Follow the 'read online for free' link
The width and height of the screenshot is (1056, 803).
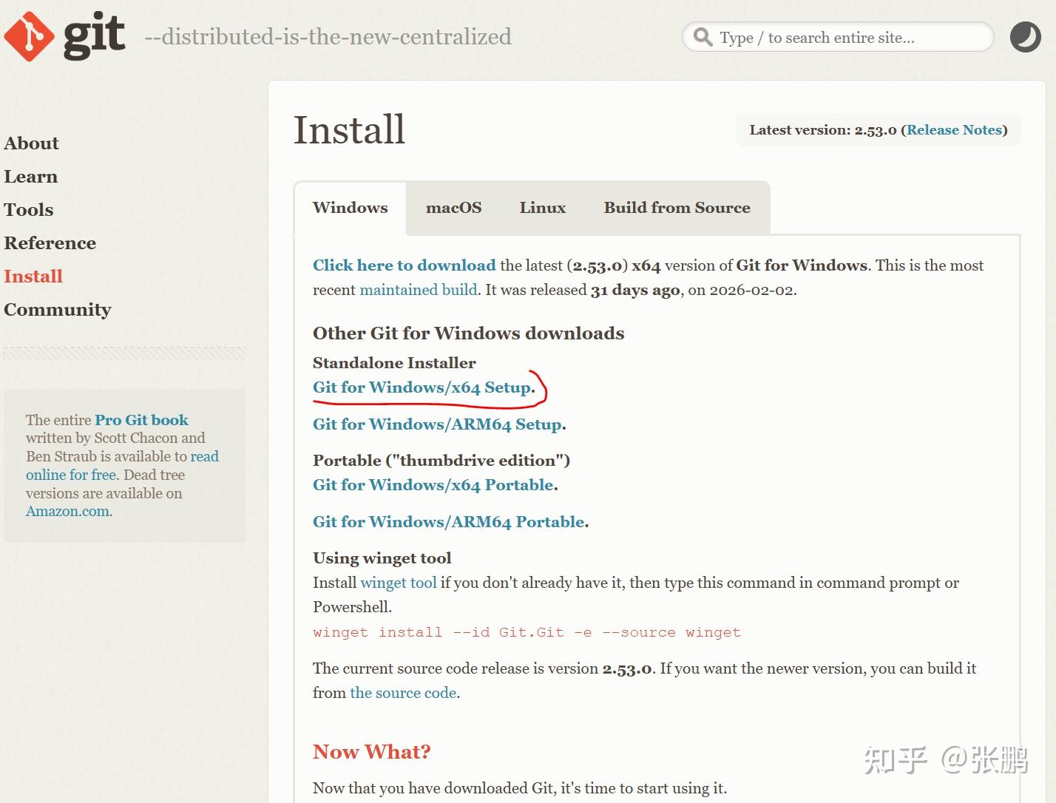pyautogui.click(x=122, y=466)
